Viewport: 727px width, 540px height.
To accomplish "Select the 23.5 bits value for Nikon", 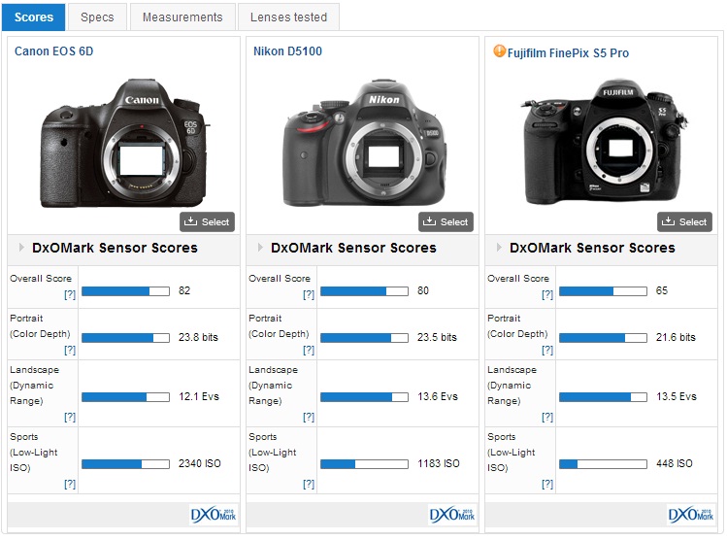I will tap(437, 337).
